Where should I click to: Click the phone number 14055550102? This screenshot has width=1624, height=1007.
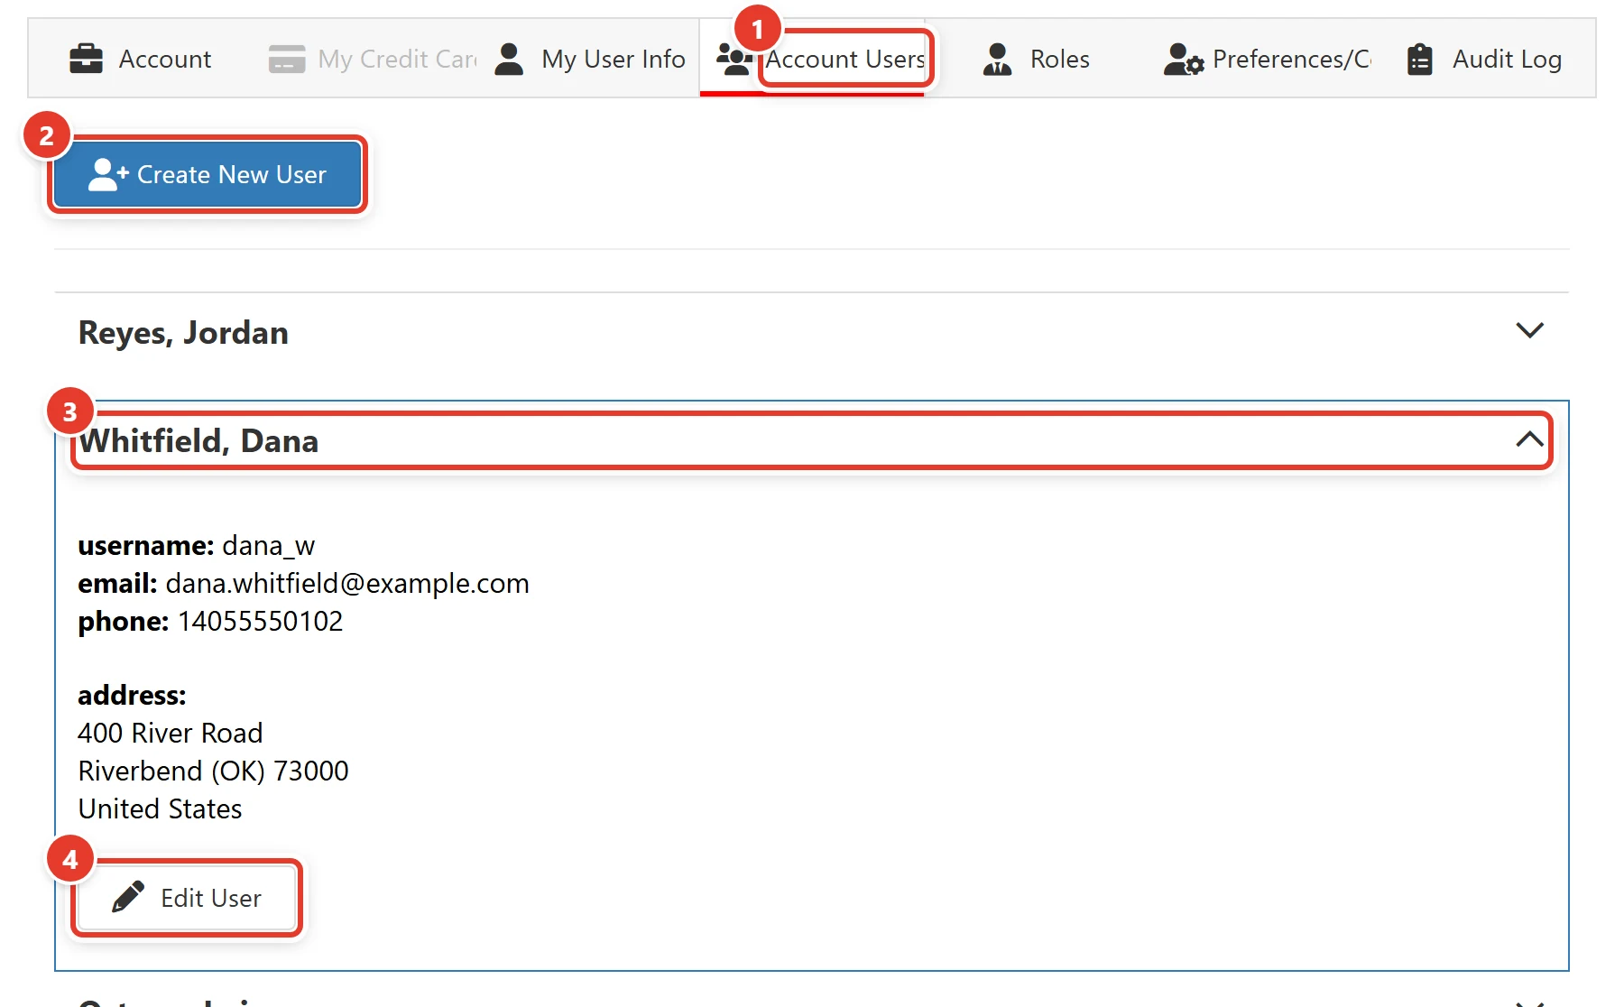[x=260, y=622]
